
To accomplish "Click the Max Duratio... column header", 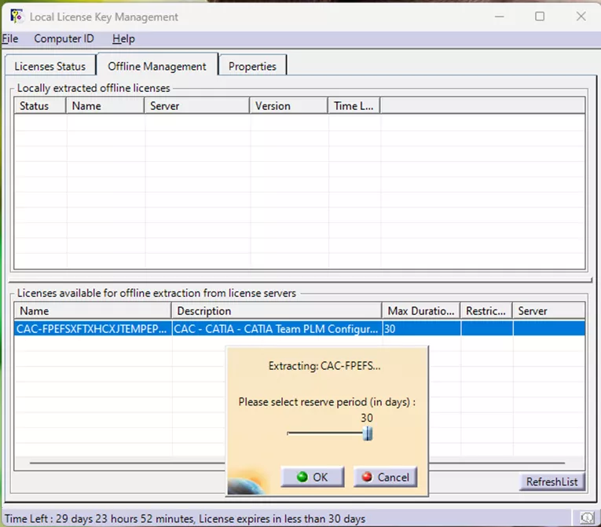I will pos(421,311).
